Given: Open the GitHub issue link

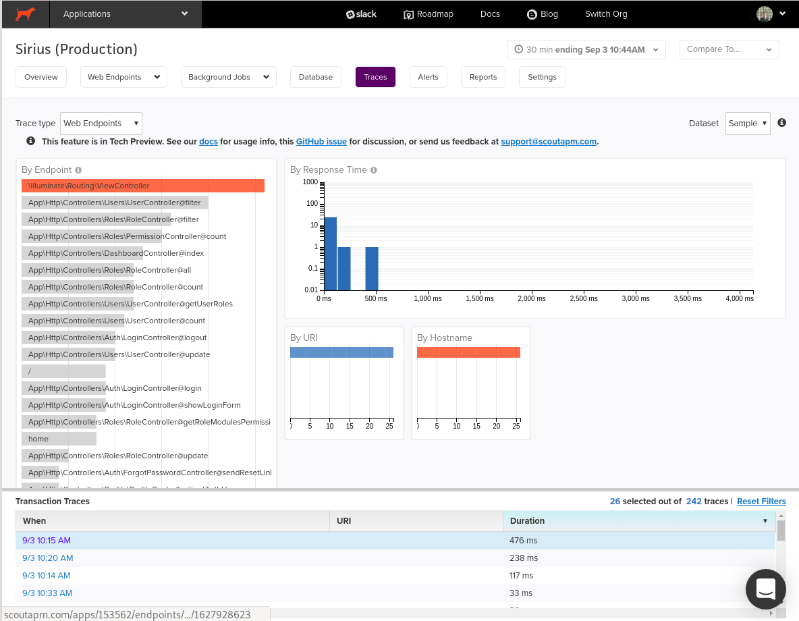Looking at the screenshot, I should pos(321,141).
